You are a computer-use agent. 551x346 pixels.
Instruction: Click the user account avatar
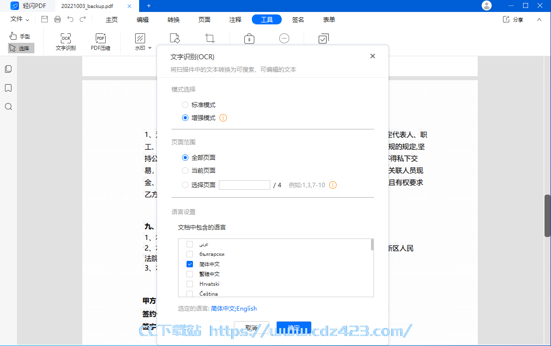(486, 5)
